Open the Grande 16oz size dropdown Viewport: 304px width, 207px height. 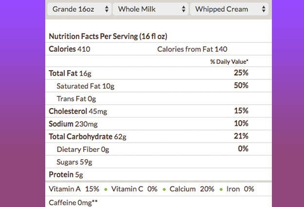79,9
